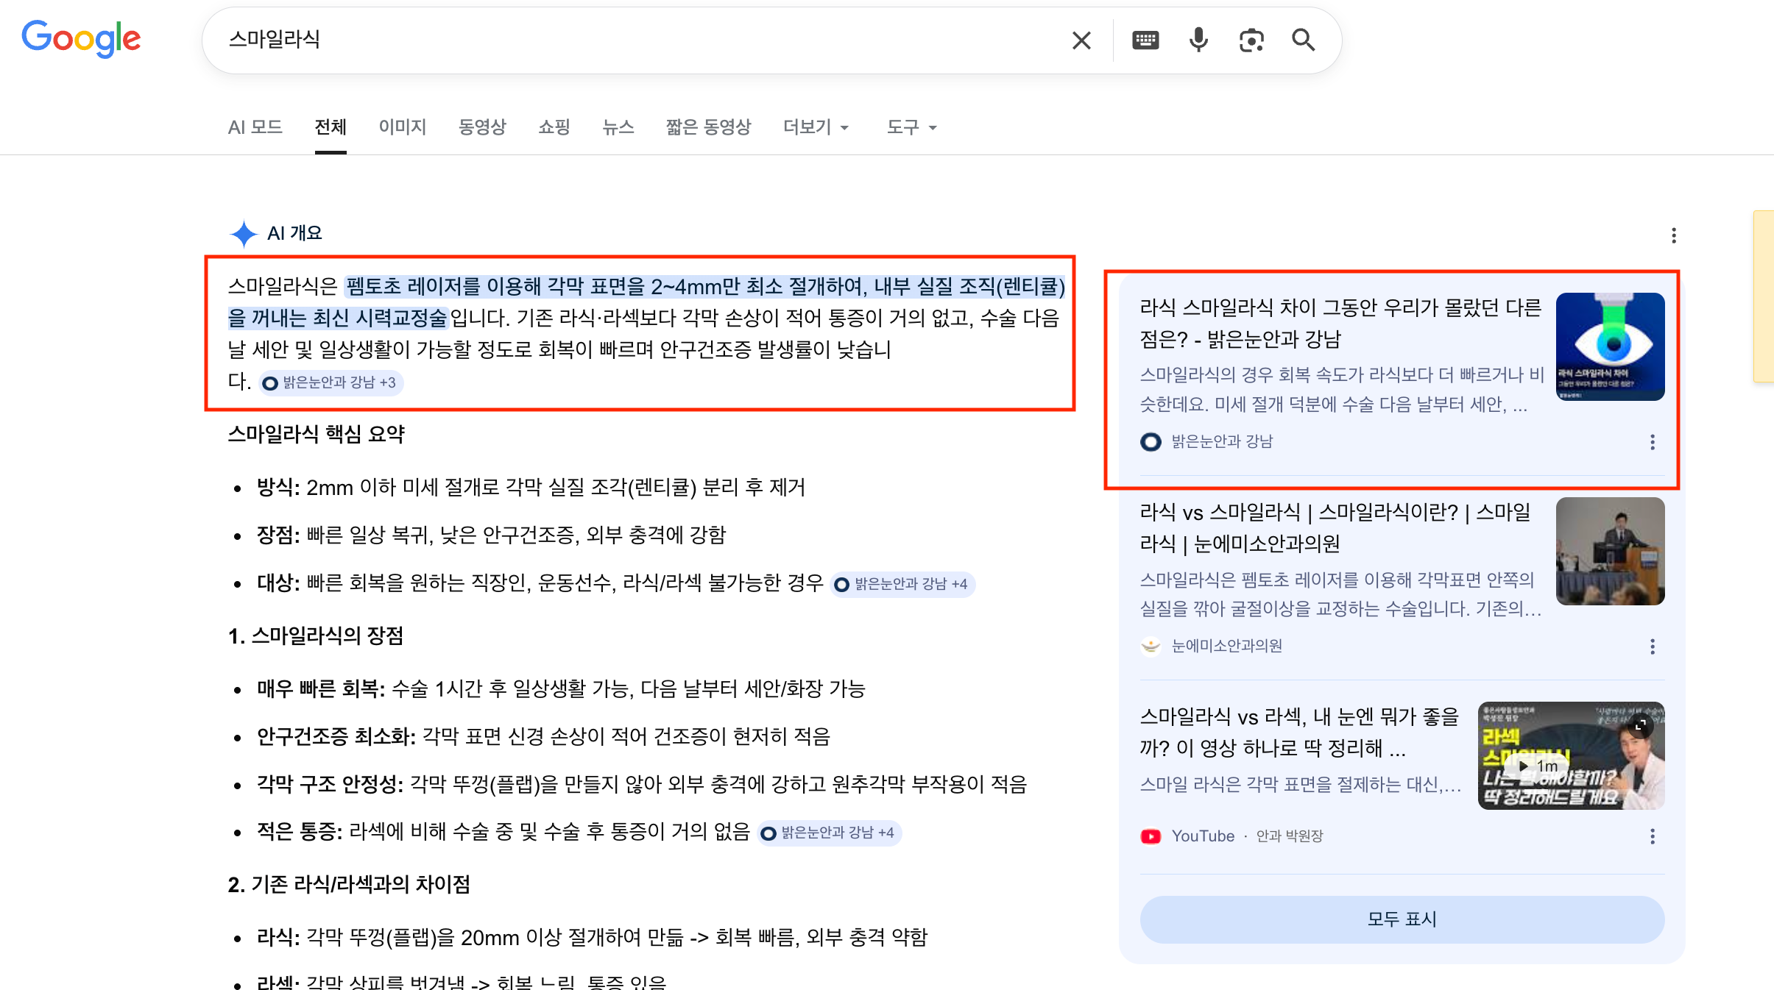Viewport: 1774px width, 990px height.
Task: Click the 라식: 각막 뚜껑(플랩) bullet
Action: [592, 938]
